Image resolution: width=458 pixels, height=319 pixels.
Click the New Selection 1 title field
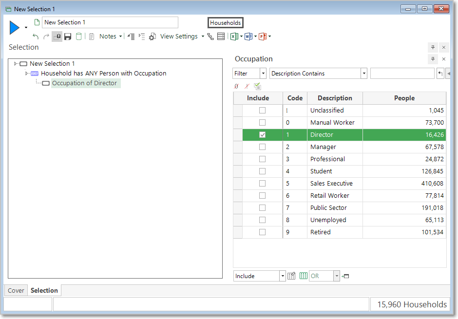pos(110,22)
